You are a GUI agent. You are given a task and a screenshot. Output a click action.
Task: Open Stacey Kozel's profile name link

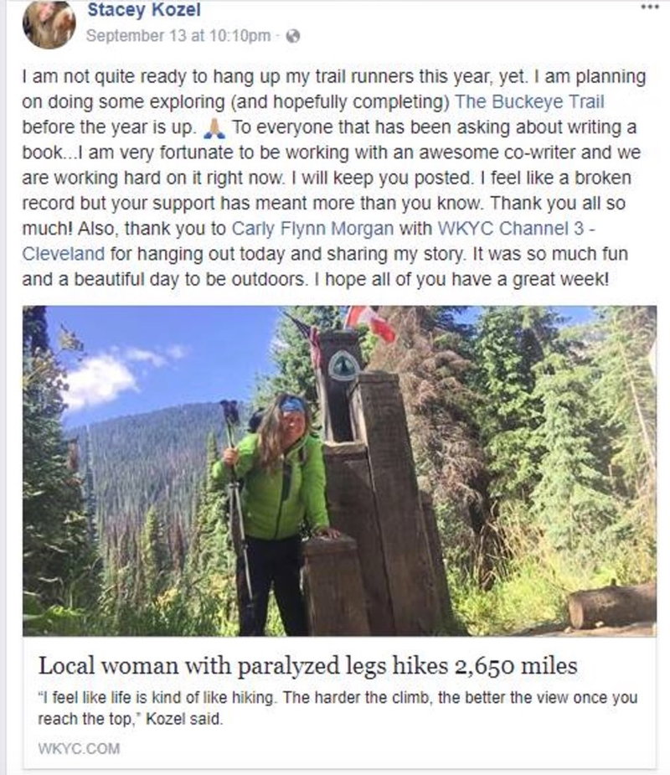pyautogui.click(x=144, y=9)
